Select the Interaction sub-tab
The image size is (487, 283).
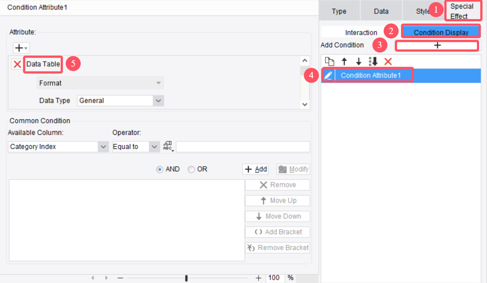[361, 33]
